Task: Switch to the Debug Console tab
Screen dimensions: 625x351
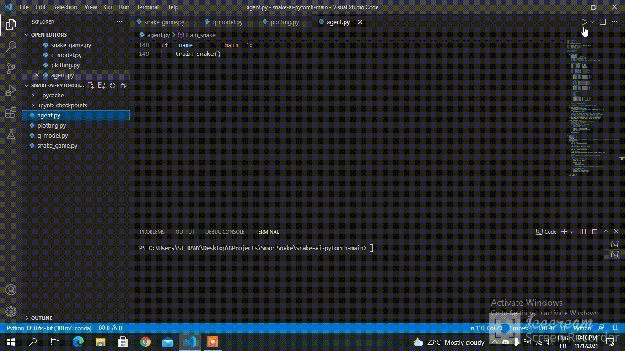Action: [x=225, y=232]
